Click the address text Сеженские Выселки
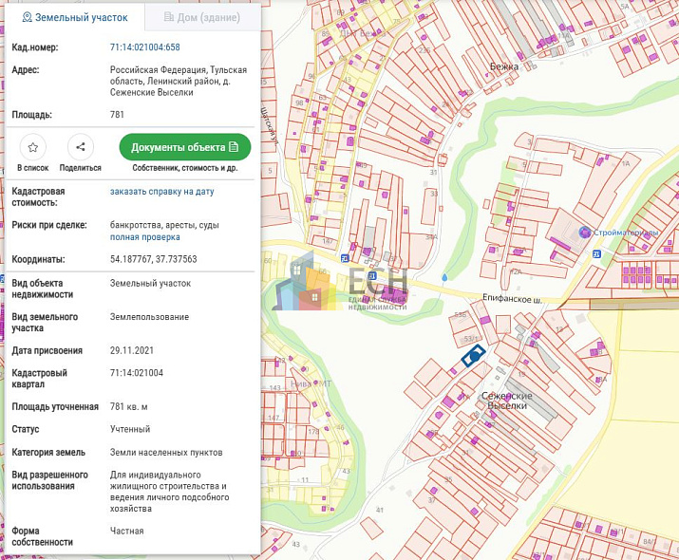This screenshot has width=679, height=560. [x=152, y=92]
